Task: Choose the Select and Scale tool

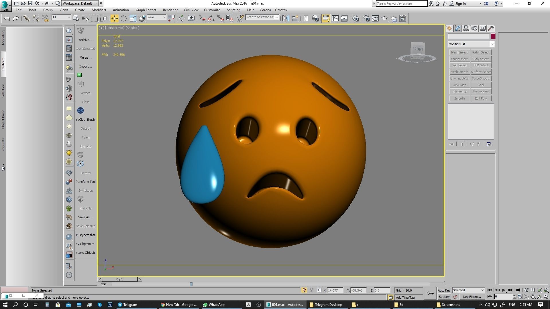Action: tap(133, 18)
